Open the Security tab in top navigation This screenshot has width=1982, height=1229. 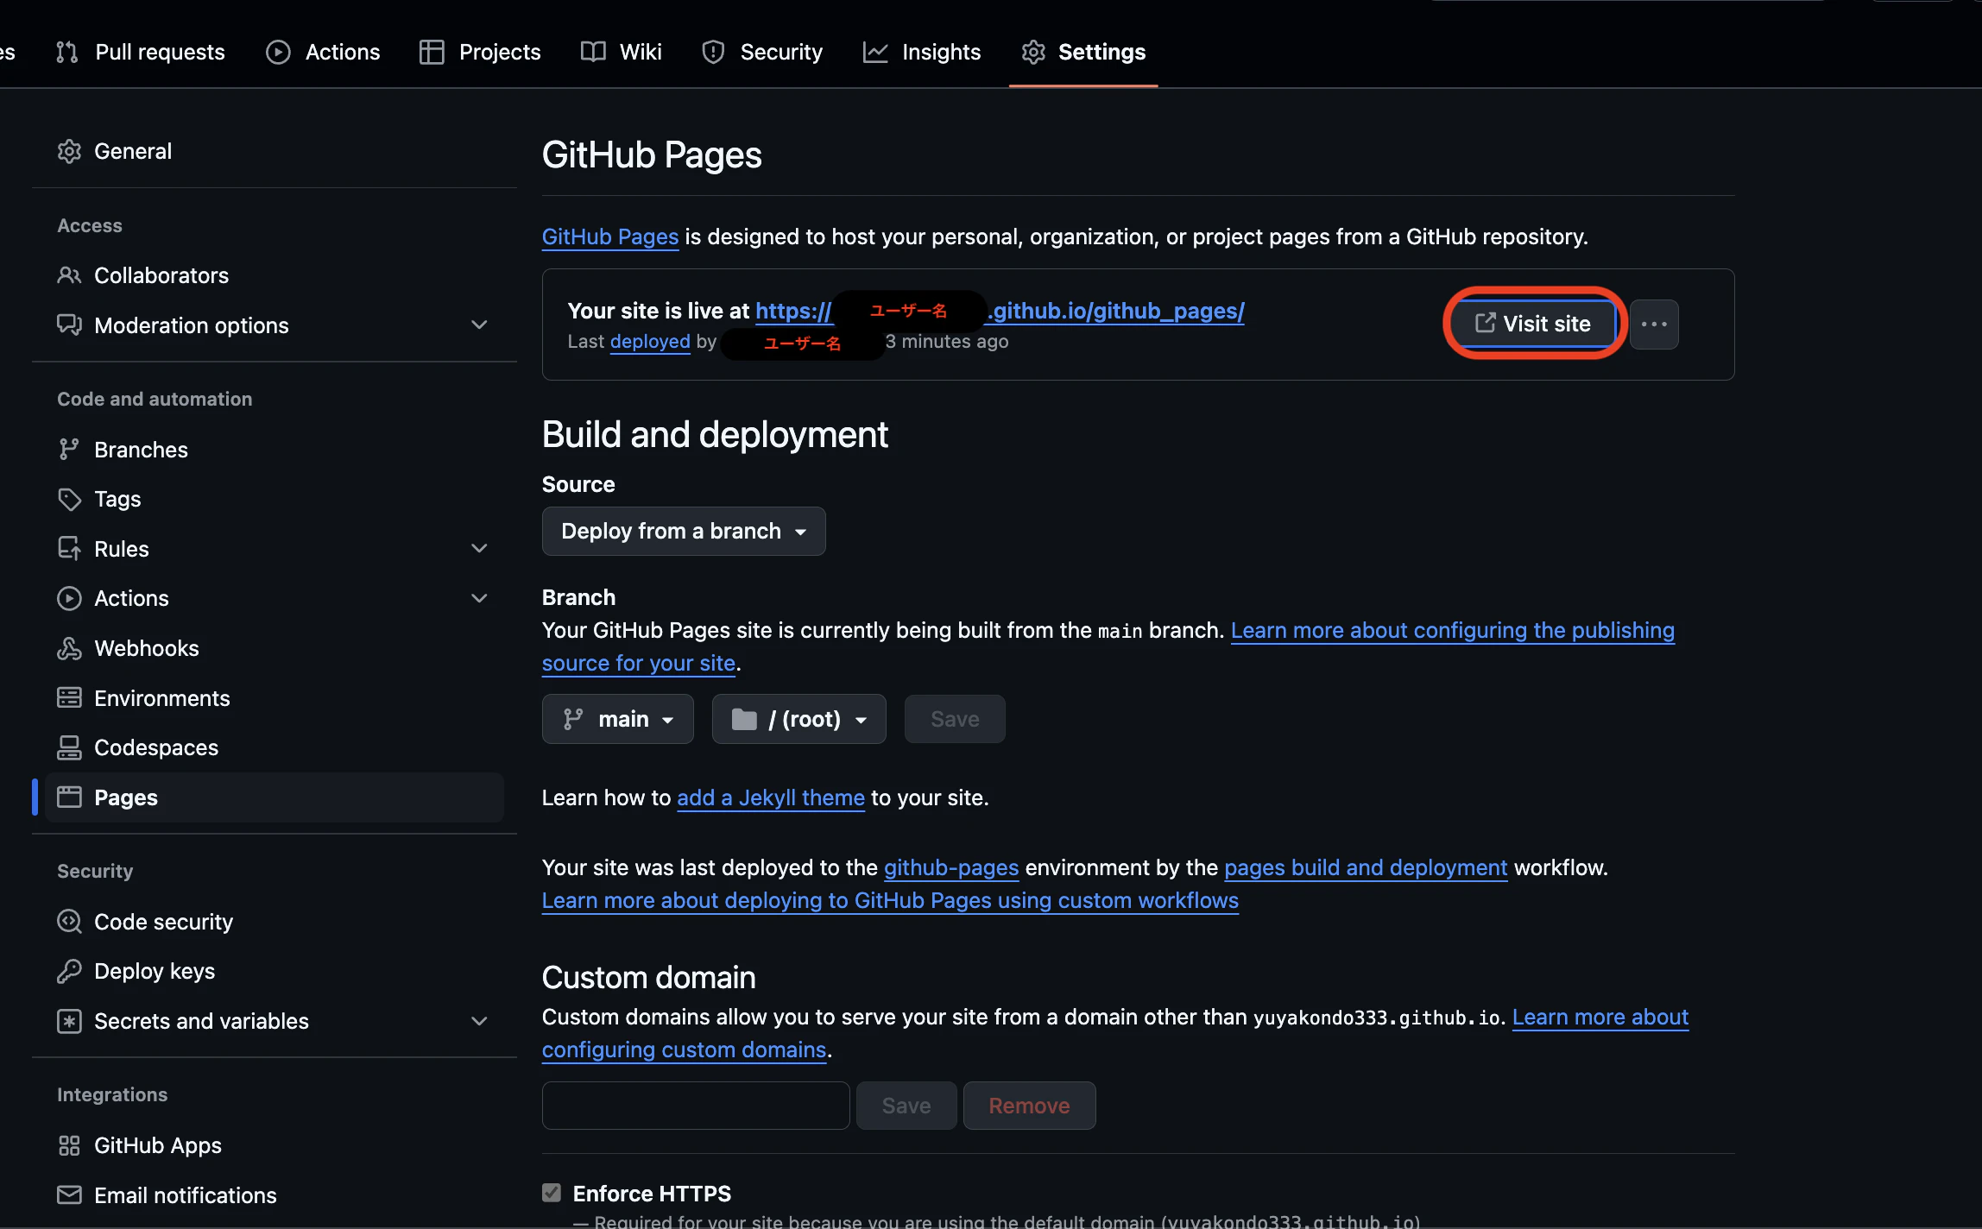click(x=763, y=52)
